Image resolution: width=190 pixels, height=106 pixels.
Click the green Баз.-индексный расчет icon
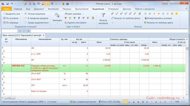click(71, 102)
